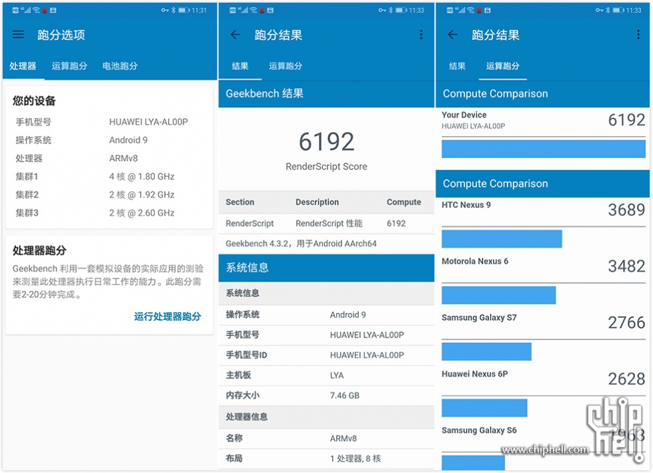Open the 运算跑分 tab under 跑分选项

69,66
